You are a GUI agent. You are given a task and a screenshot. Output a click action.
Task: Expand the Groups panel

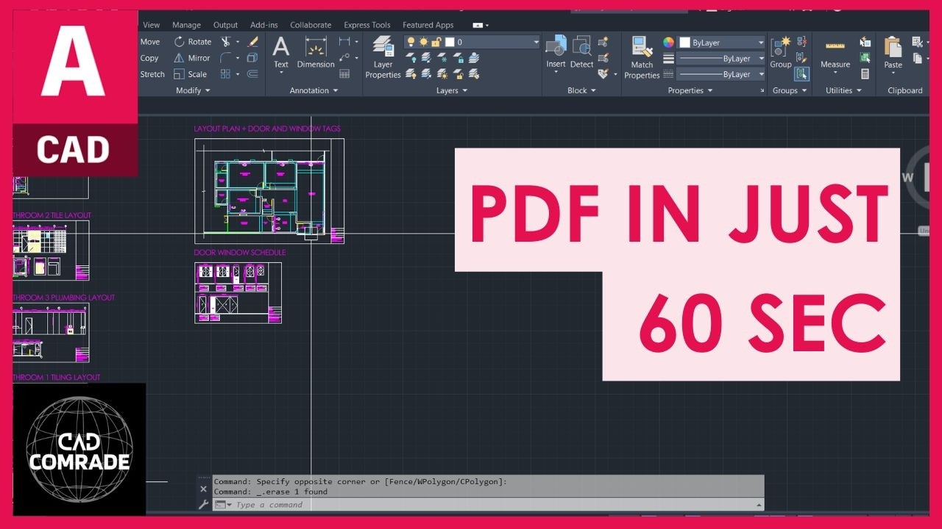pos(790,90)
